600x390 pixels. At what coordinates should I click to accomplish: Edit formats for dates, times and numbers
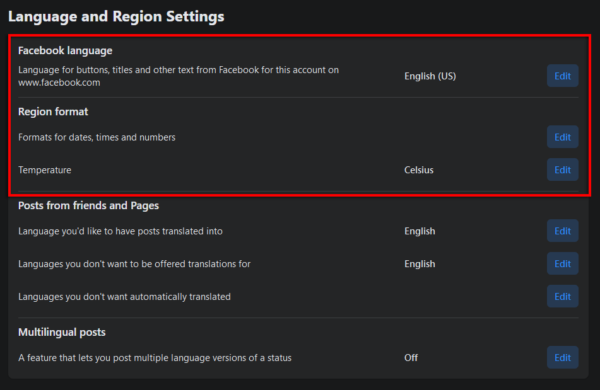coord(562,137)
